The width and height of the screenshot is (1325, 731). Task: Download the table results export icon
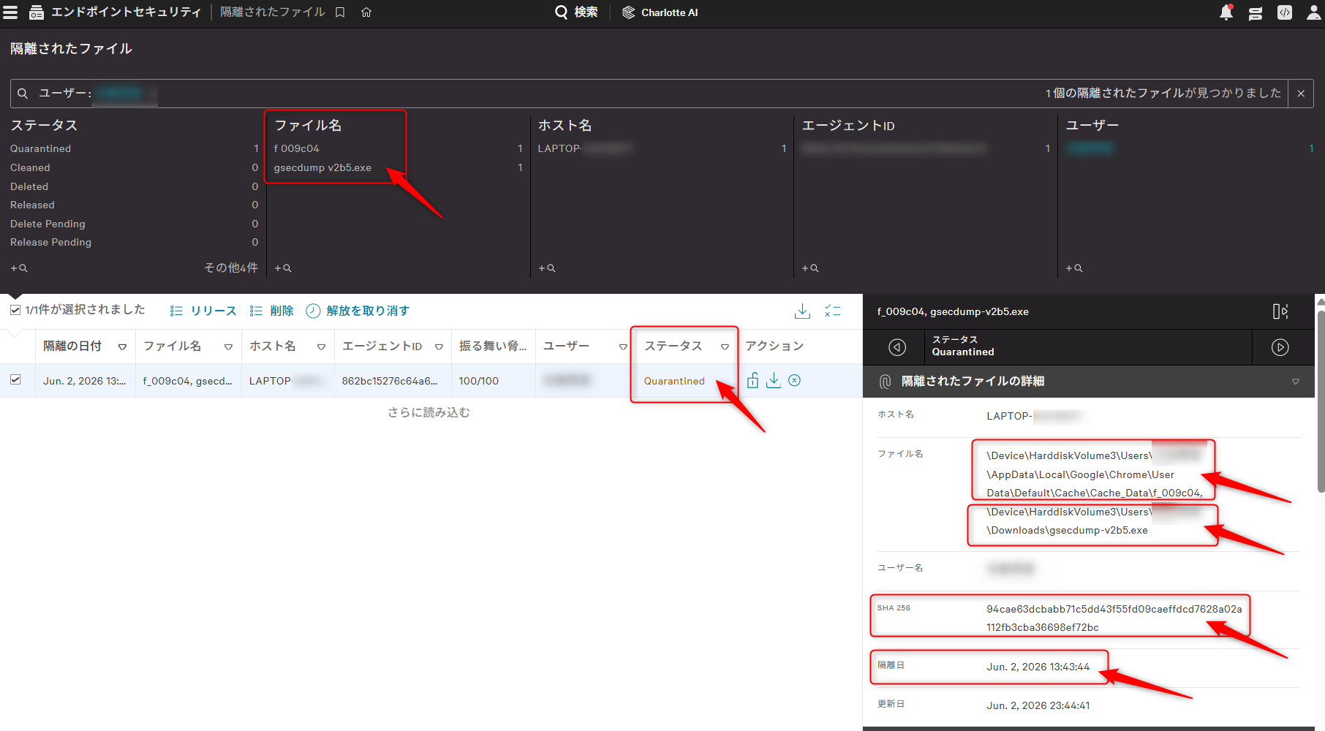802,311
